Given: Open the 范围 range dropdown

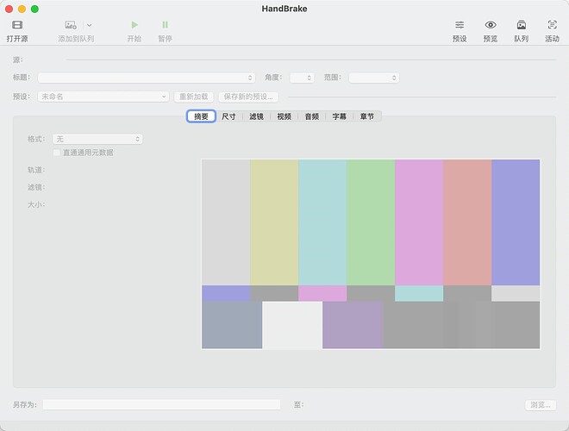Looking at the screenshot, I should pos(374,78).
